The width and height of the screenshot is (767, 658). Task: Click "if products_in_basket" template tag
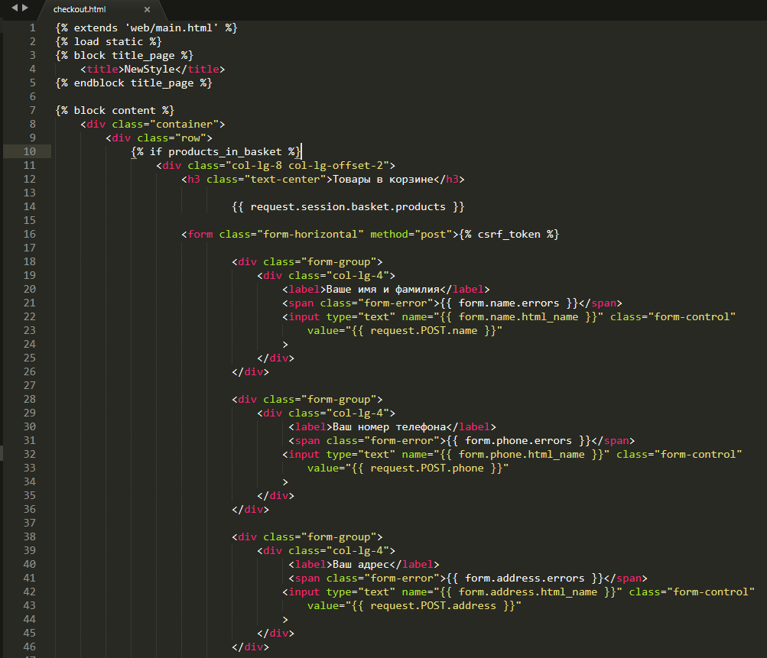[217, 152]
